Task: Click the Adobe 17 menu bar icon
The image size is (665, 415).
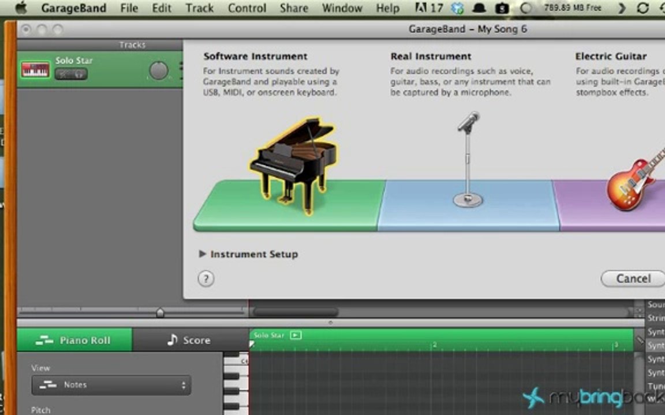Action: (x=428, y=8)
